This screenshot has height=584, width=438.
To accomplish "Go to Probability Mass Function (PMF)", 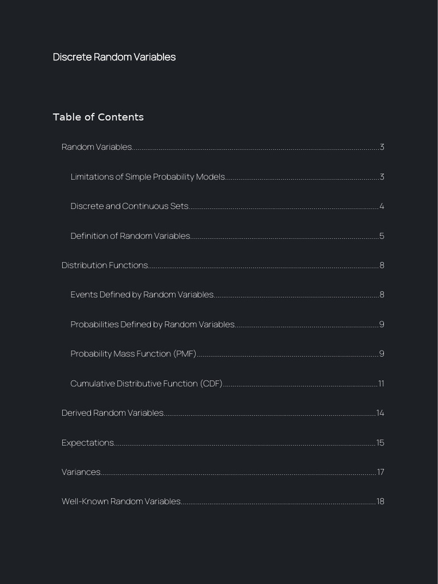I will point(133,354).
